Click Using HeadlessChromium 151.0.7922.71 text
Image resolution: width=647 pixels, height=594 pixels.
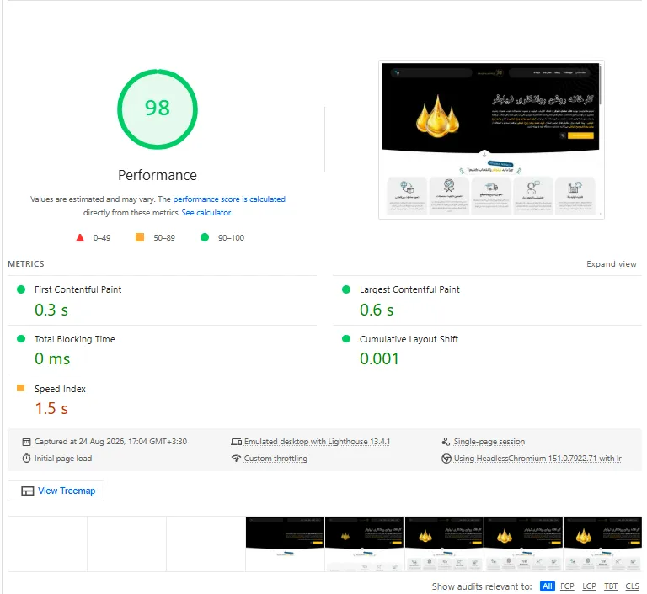pyautogui.click(x=537, y=459)
